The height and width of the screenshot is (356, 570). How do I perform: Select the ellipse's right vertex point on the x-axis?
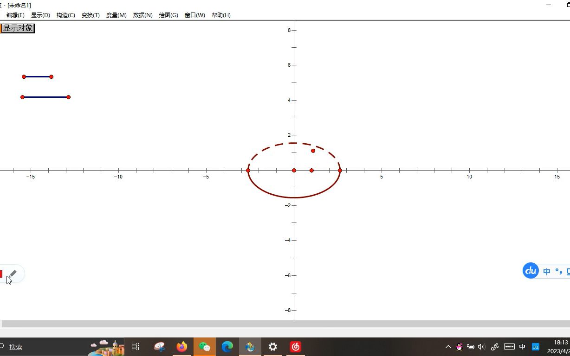340,171
